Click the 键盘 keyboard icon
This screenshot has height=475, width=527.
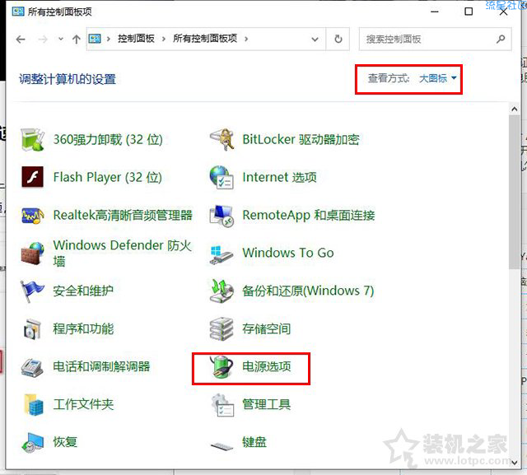(222, 446)
